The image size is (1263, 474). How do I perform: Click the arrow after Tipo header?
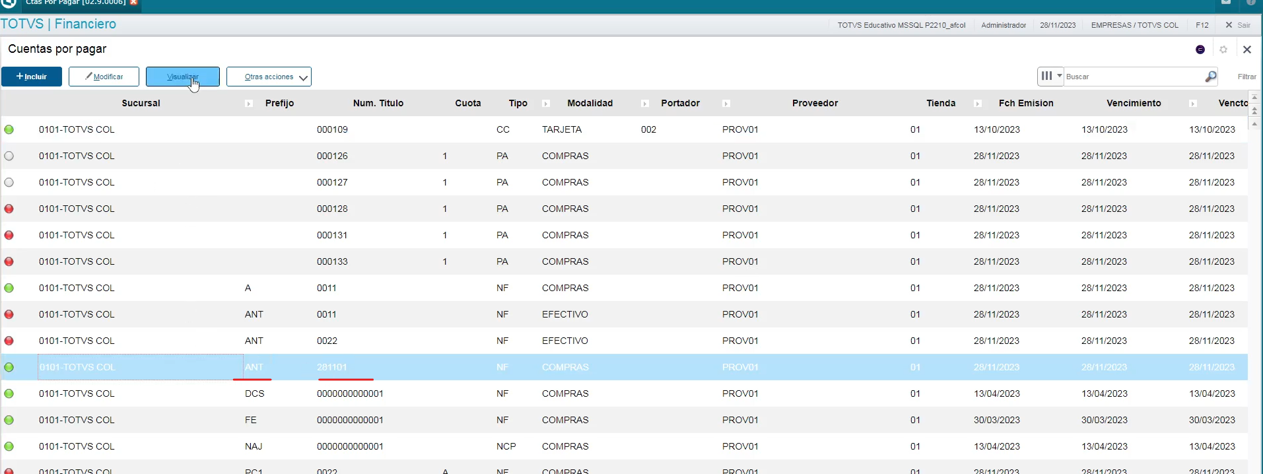point(546,104)
